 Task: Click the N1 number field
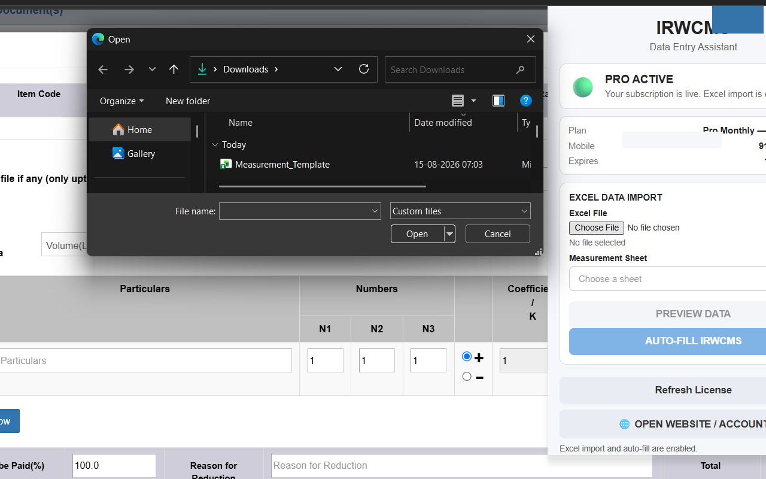pyautogui.click(x=326, y=360)
